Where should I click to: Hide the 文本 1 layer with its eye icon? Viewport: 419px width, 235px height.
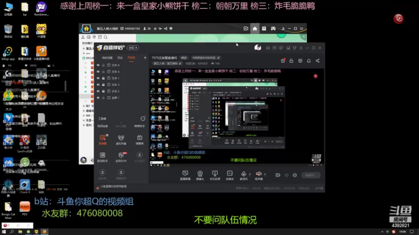(98, 78)
